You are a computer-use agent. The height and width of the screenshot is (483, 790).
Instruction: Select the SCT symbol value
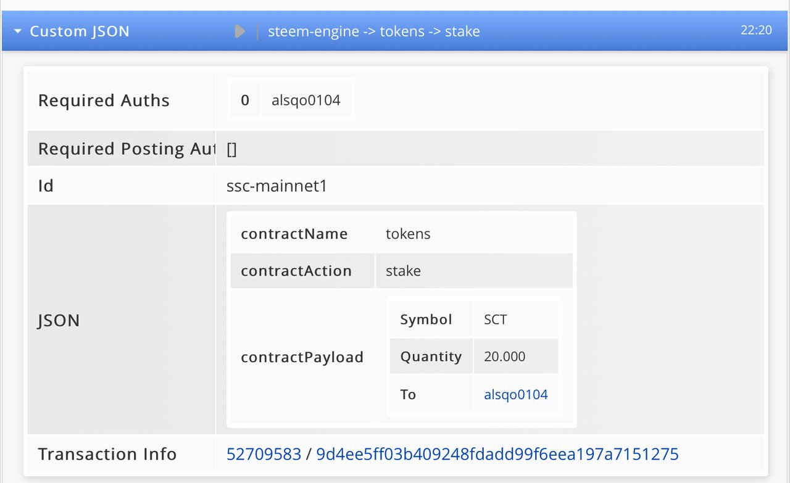point(496,320)
